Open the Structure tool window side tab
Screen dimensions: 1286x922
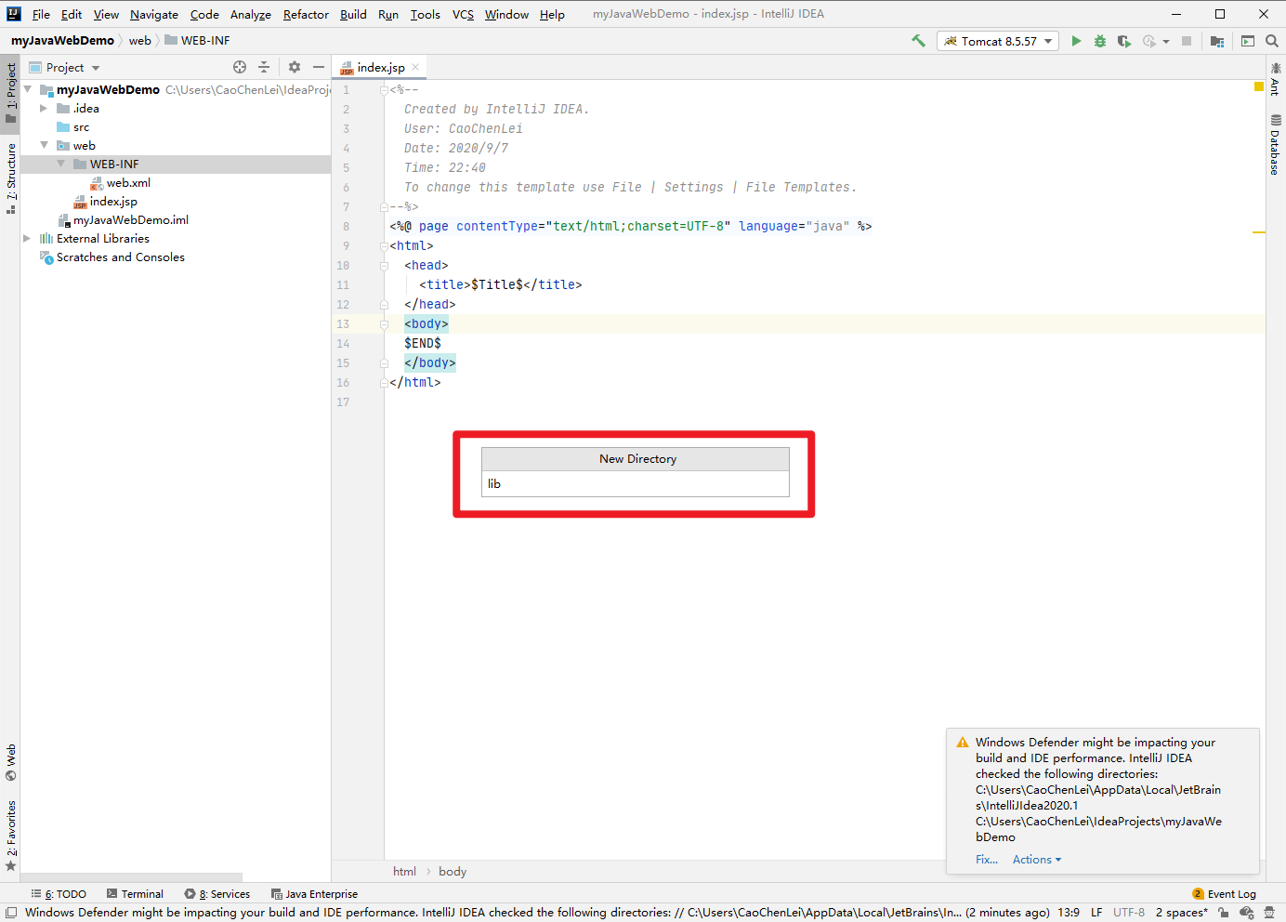[x=10, y=178]
